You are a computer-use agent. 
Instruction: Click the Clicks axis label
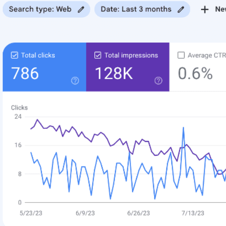click(x=19, y=108)
